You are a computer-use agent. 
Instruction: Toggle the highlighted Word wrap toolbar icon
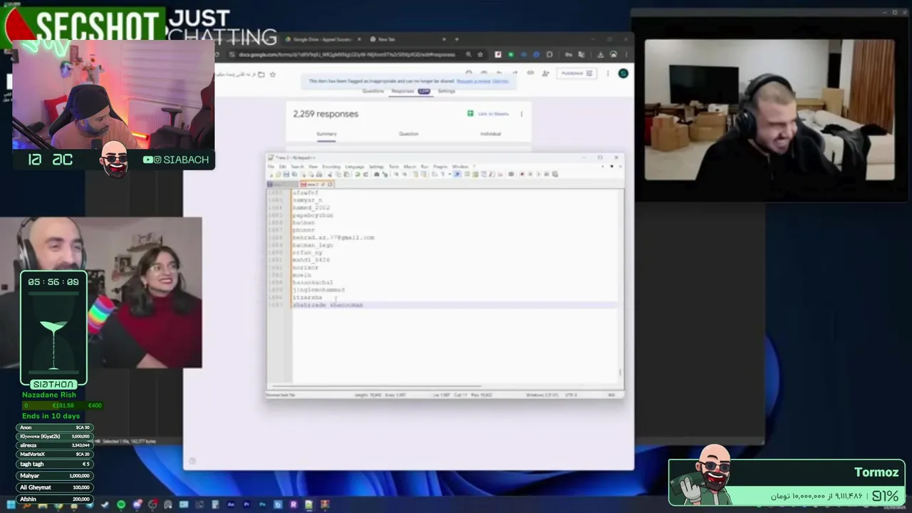click(x=457, y=174)
